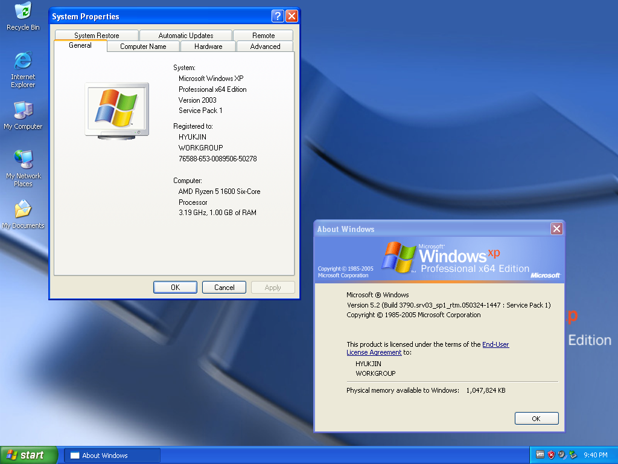The height and width of the screenshot is (464, 618).
Task: Close the System Properties window
Action: coord(291,16)
